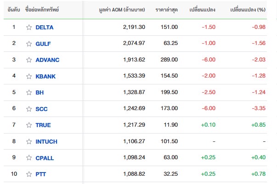Screen dimensions: 277x184
Task: Sort by เปลี่ยนแปลง (%) column header
Action: 248,10
